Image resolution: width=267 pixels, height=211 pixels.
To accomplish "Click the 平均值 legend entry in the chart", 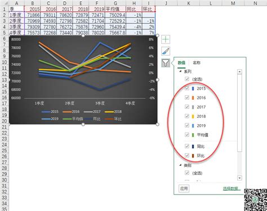I will 73,119.
